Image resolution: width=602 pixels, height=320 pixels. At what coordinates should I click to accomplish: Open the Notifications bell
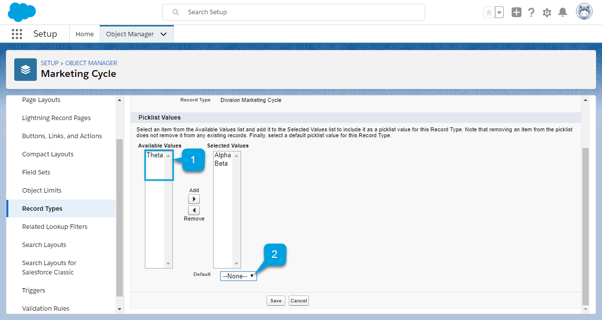click(x=563, y=13)
